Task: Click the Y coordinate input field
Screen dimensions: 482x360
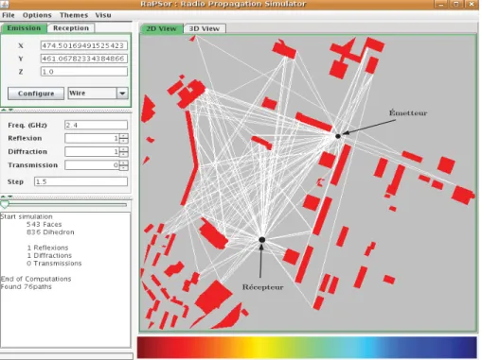Action: click(84, 59)
